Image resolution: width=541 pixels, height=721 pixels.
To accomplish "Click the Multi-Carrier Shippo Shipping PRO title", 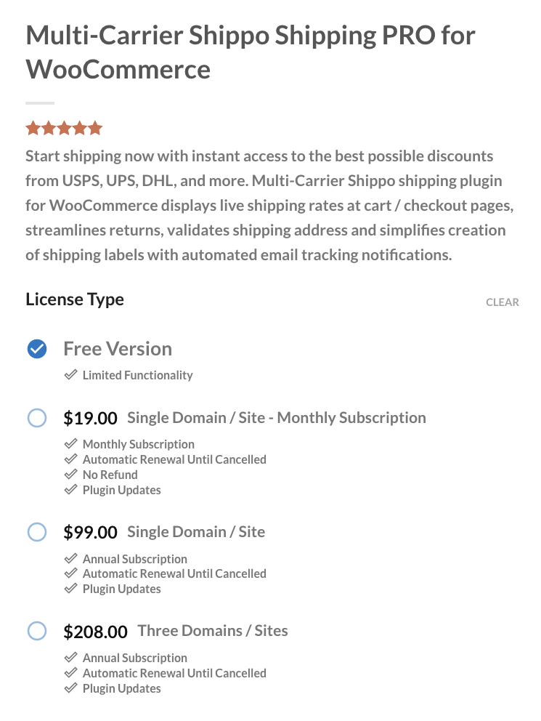I will coord(251,52).
